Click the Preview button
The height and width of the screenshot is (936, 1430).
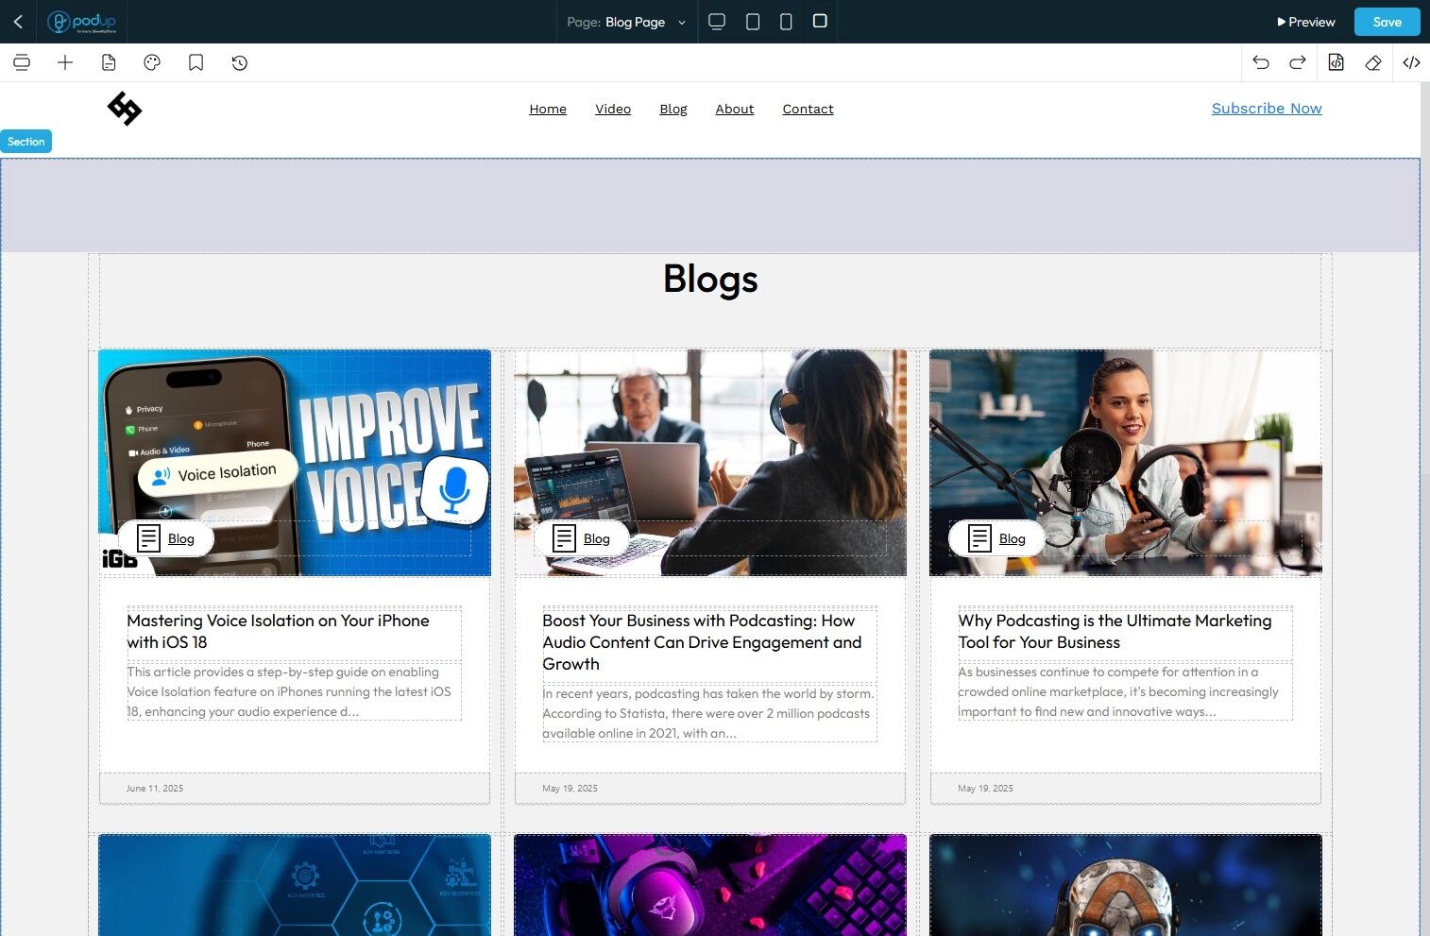pyautogui.click(x=1306, y=22)
